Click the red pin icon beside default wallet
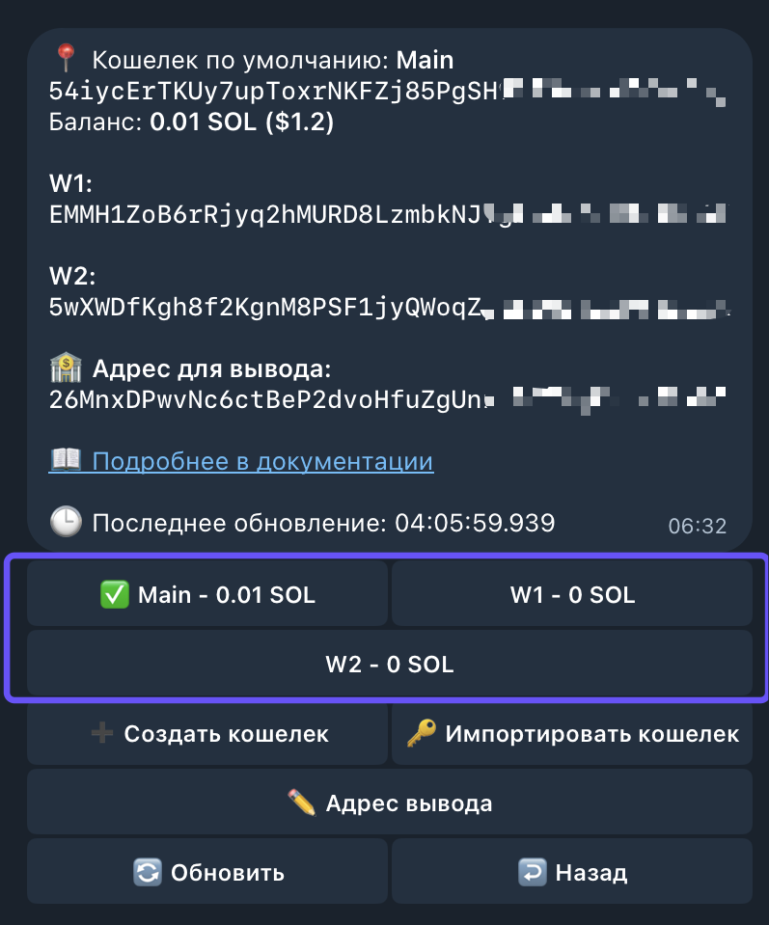The height and width of the screenshot is (925, 769). 66,60
